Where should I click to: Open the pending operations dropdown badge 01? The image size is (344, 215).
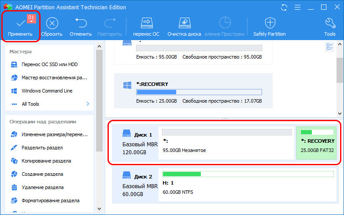tap(31, 19)
